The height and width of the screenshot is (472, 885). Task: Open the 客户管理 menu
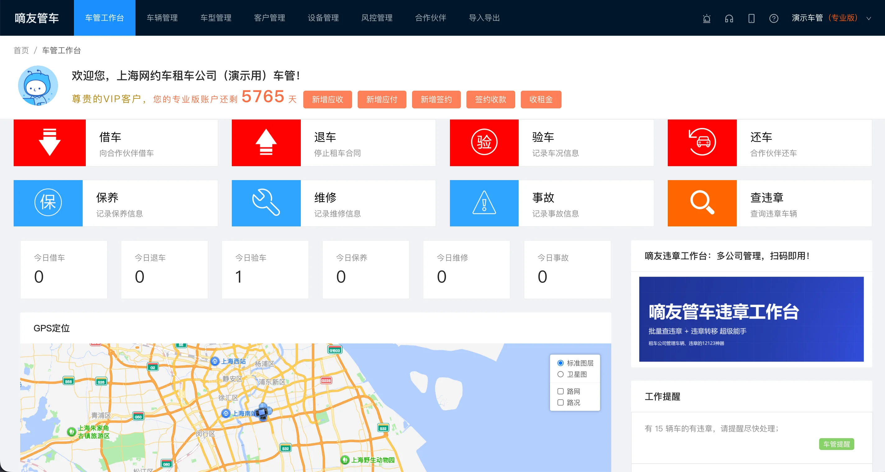tap(269, 18)
